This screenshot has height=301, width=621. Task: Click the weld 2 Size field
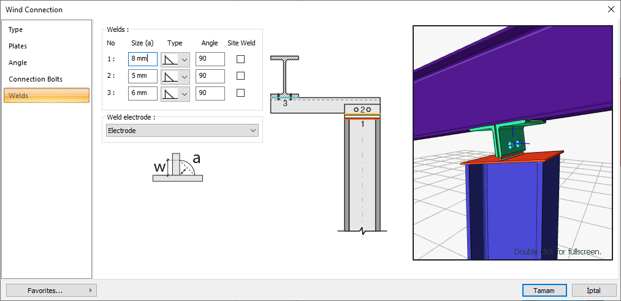[x=142, y=76]
